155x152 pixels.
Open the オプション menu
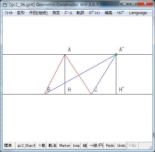click(94, 13)
